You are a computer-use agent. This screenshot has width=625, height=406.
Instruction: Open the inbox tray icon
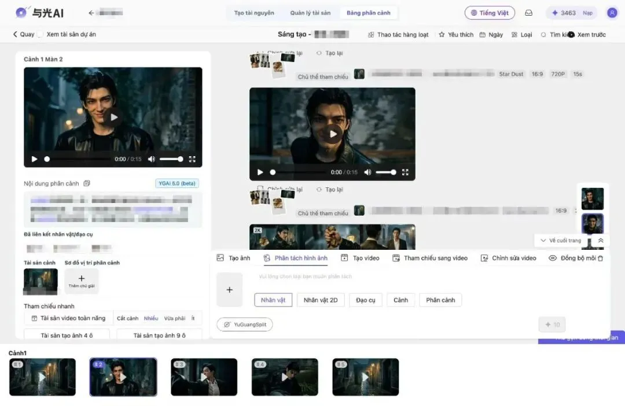[528, 13]
